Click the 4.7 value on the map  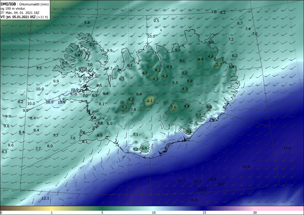145,73
